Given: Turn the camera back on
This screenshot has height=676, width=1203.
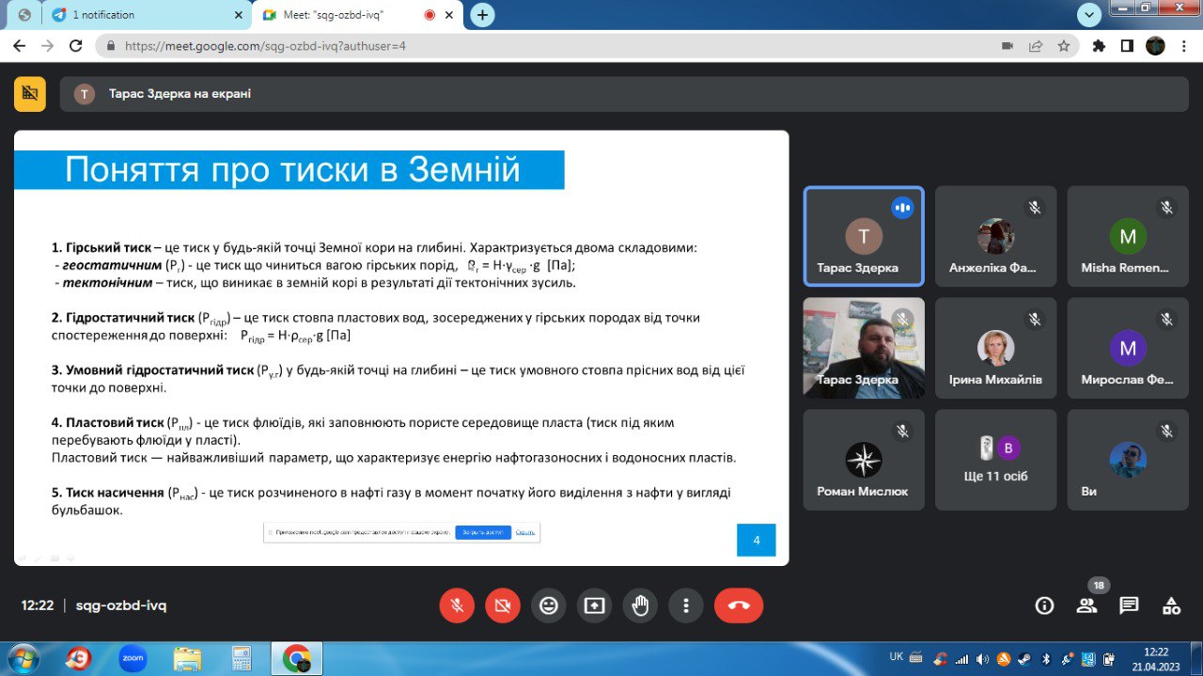Looking at the screenshot, I should point(502,605).
